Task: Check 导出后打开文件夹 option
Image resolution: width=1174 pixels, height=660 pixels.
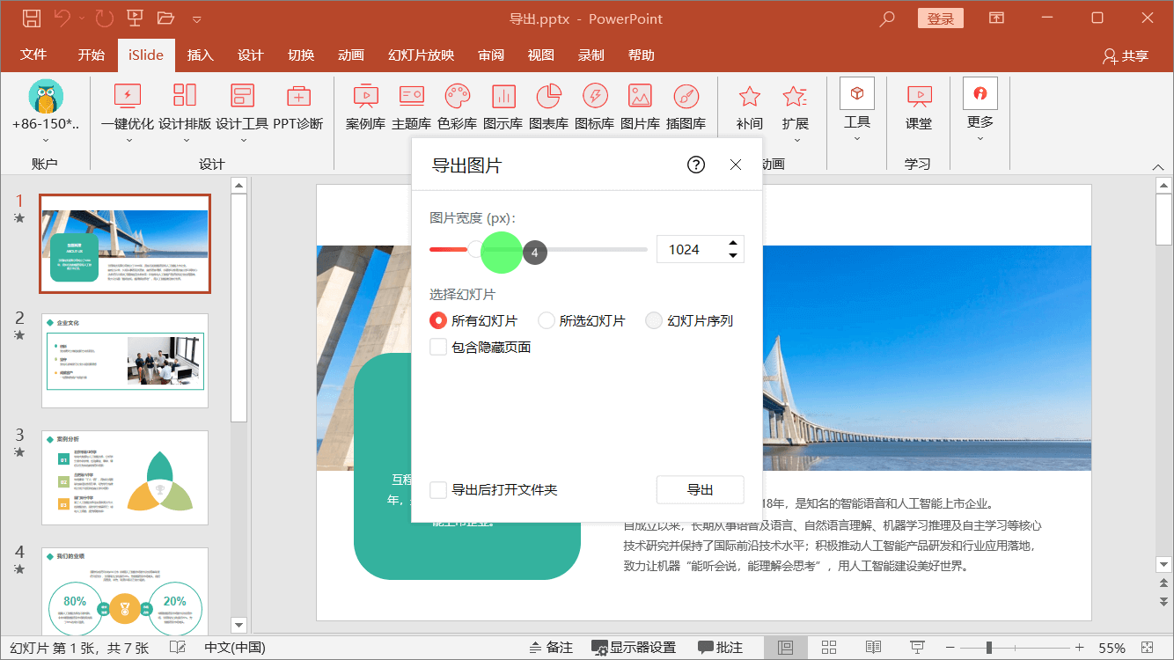Action: pyautogui.click(x=437, y=489)
